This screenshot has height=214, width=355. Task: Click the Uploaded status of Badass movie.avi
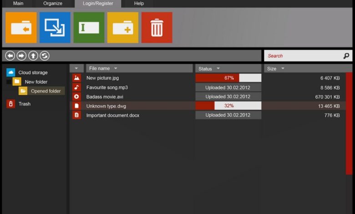[x=228, y=97]
